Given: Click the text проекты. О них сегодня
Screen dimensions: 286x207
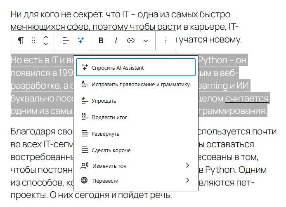Looking at the screenshot, I should (x=61, y=195).
